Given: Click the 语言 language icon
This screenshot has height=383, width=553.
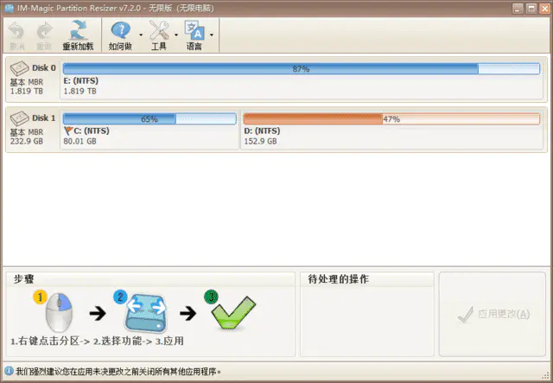Looking at the screenshot, I should 194,30.
